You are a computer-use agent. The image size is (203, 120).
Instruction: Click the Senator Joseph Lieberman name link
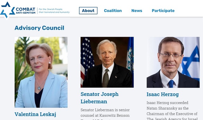coord(100,98)
